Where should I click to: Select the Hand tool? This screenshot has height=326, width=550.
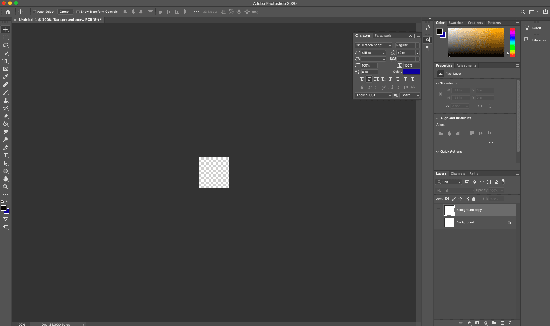click(5, 179)
